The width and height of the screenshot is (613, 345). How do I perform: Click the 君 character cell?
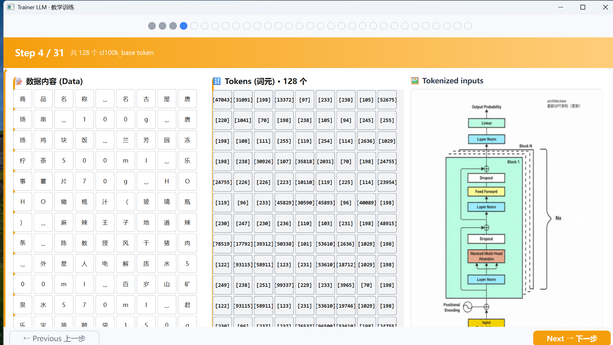click(x=187, y=305)
